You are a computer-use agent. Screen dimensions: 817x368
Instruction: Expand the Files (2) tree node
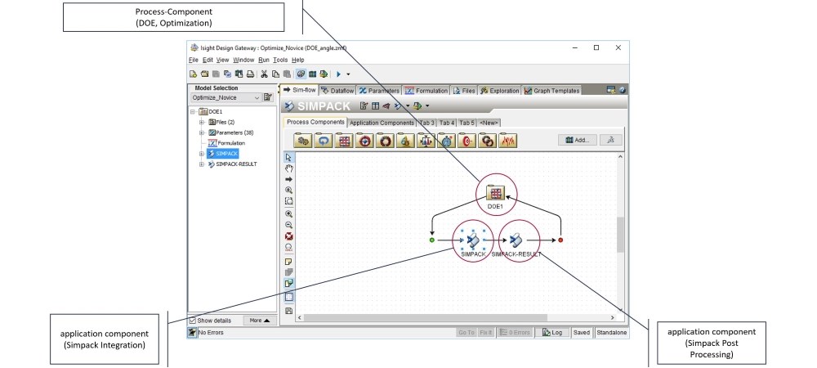(x=202, y=122)
